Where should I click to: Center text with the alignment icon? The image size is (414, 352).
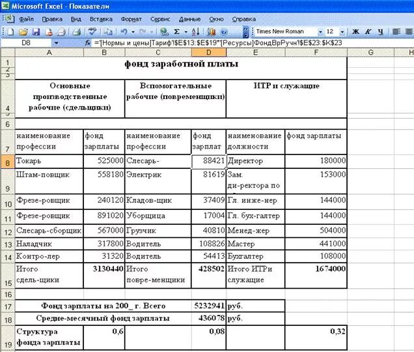[x=409, y=32]
